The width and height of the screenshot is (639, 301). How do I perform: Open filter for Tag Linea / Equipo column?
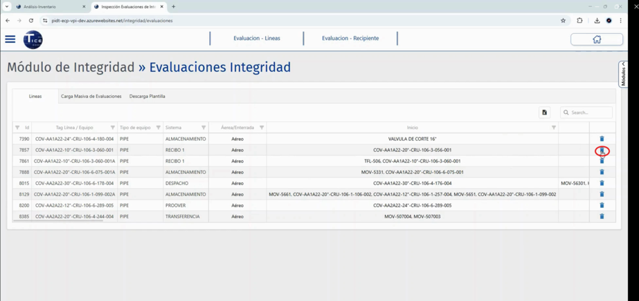pos(113,128)
